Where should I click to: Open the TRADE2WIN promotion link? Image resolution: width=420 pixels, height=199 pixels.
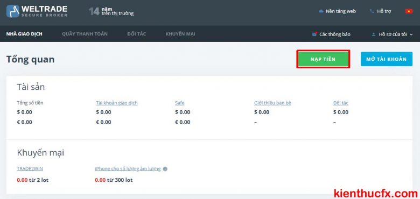click(x=30, y=169)
